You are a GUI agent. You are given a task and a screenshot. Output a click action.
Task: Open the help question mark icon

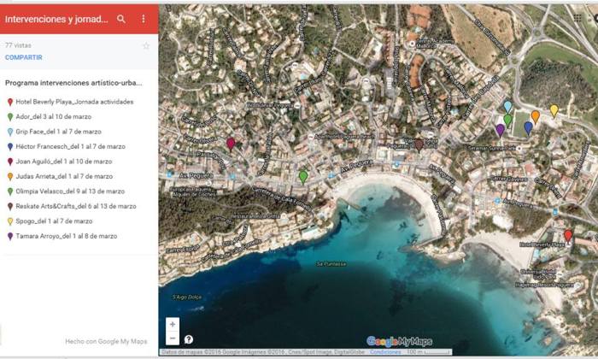tap(189, 339)
